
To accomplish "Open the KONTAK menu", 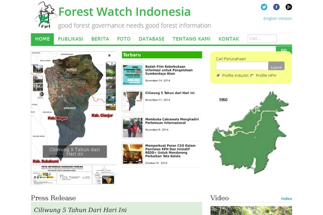I will (229, 39).
